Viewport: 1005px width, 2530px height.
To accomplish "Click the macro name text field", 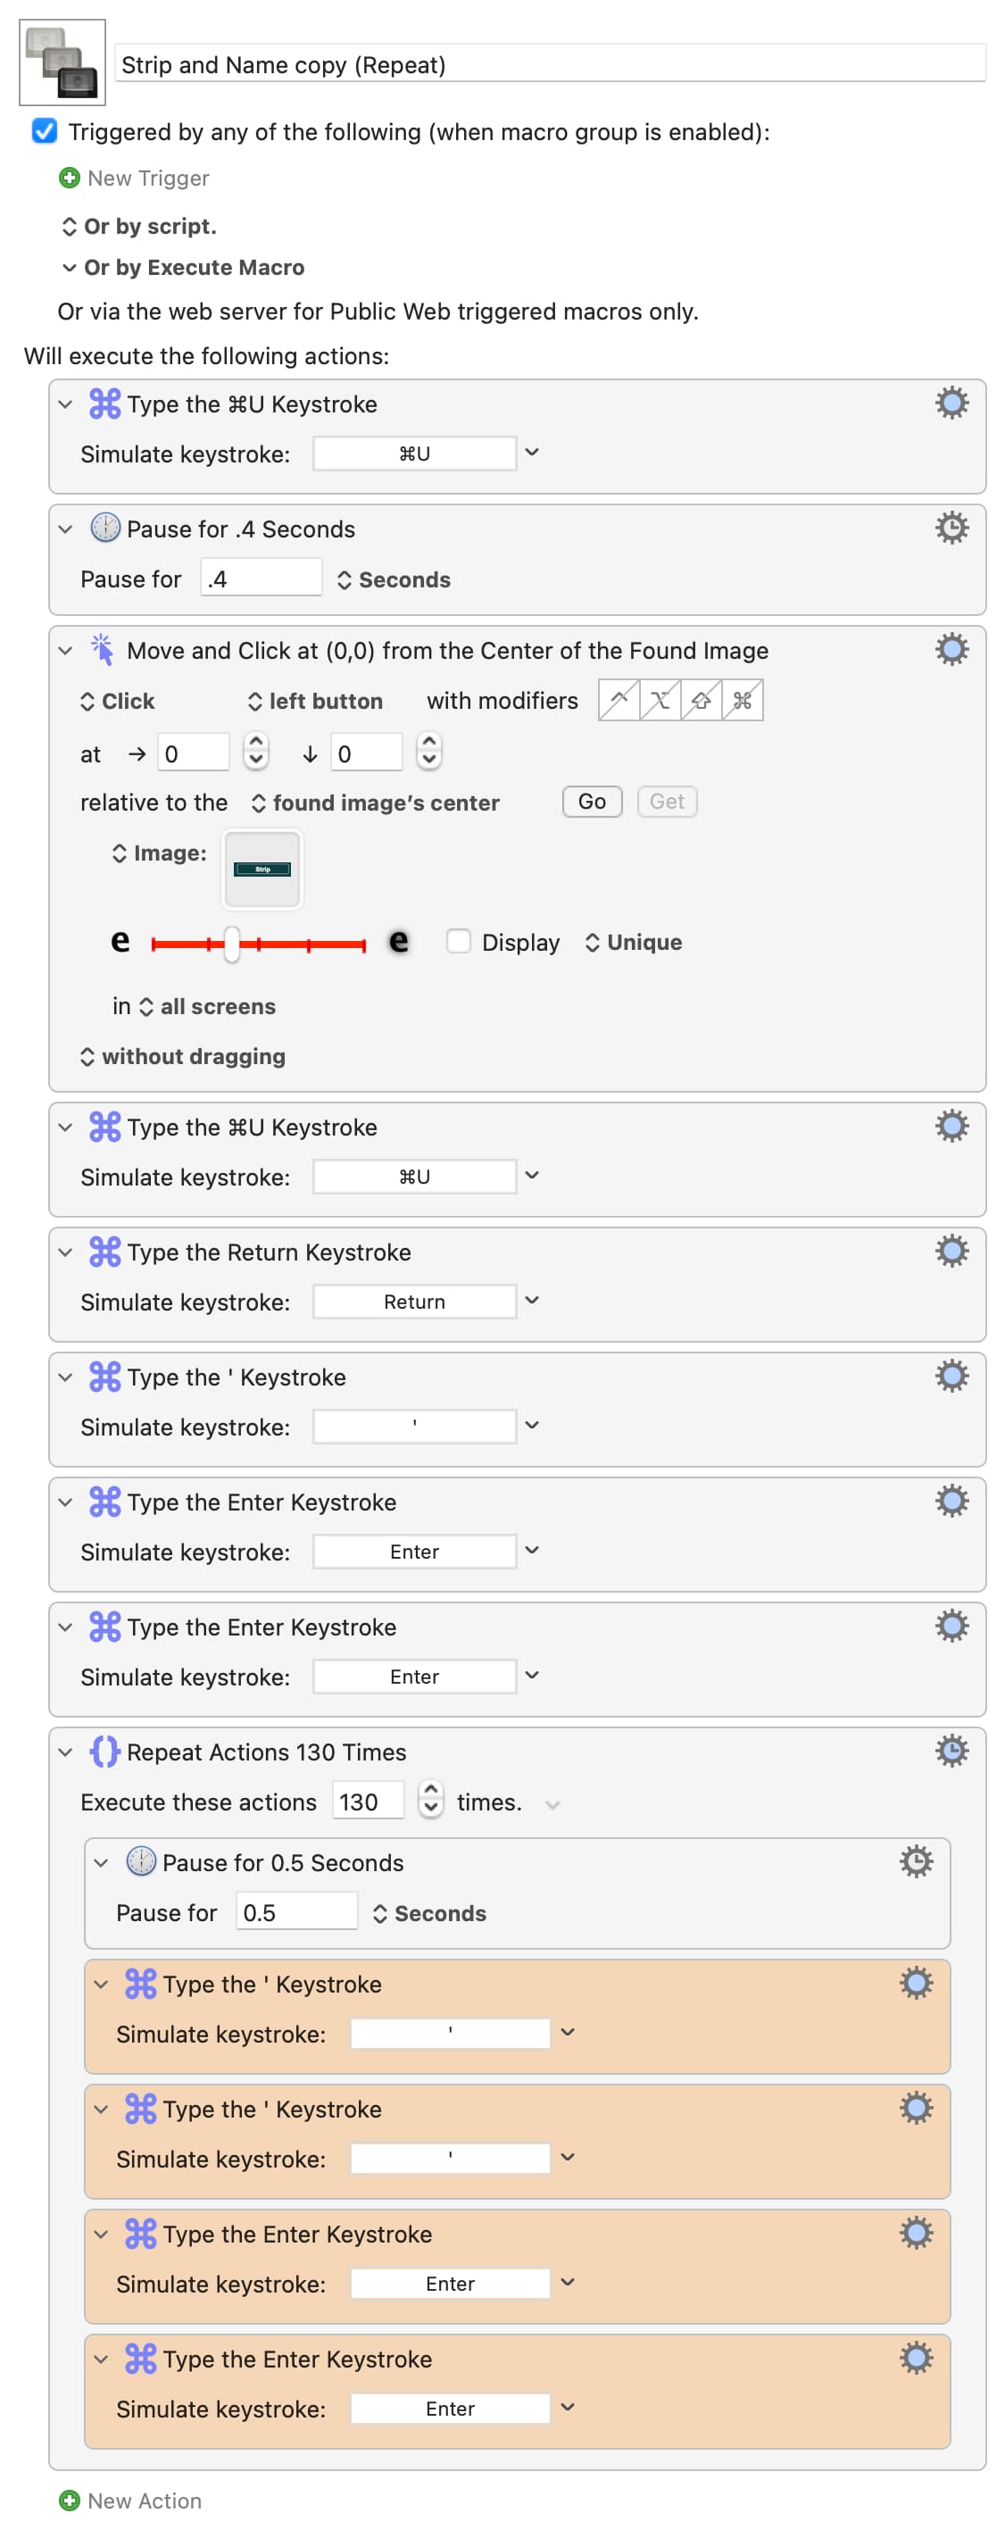I will 549,65.
